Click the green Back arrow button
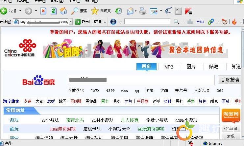Viewport: 244px width, 146px height. click(4, 11)
